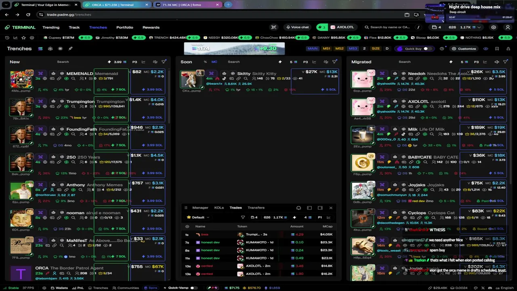This screenshot has height=291, width=517.
Task: Toggle the eye visibility icon beside Customize
Action: [485, 48]
